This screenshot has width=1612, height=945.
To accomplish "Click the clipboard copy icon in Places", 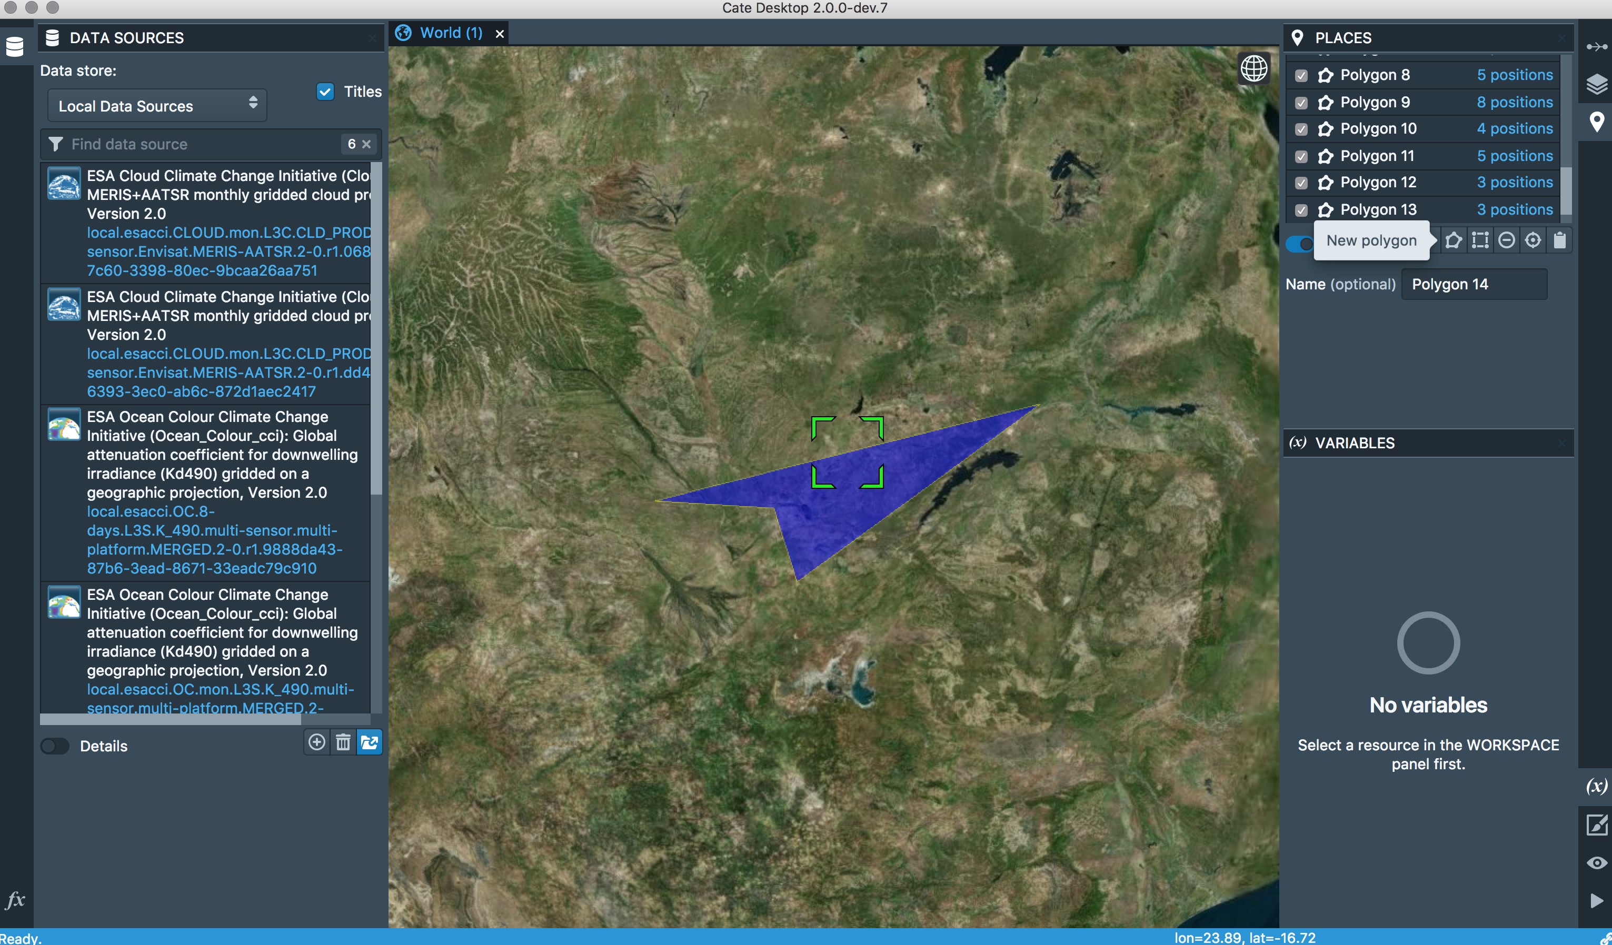I will pyautogui.click(x=1559, y=240).
